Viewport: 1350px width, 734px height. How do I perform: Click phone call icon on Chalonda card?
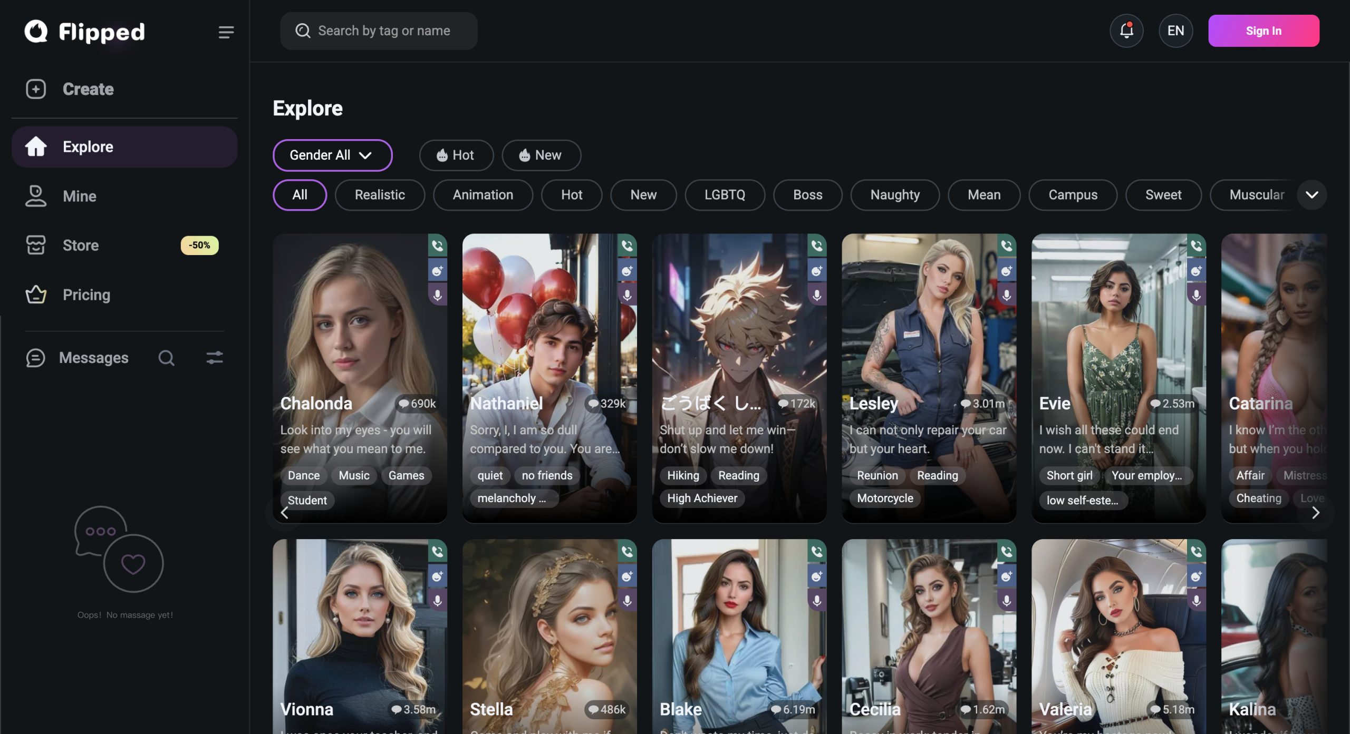coord(438,245)
